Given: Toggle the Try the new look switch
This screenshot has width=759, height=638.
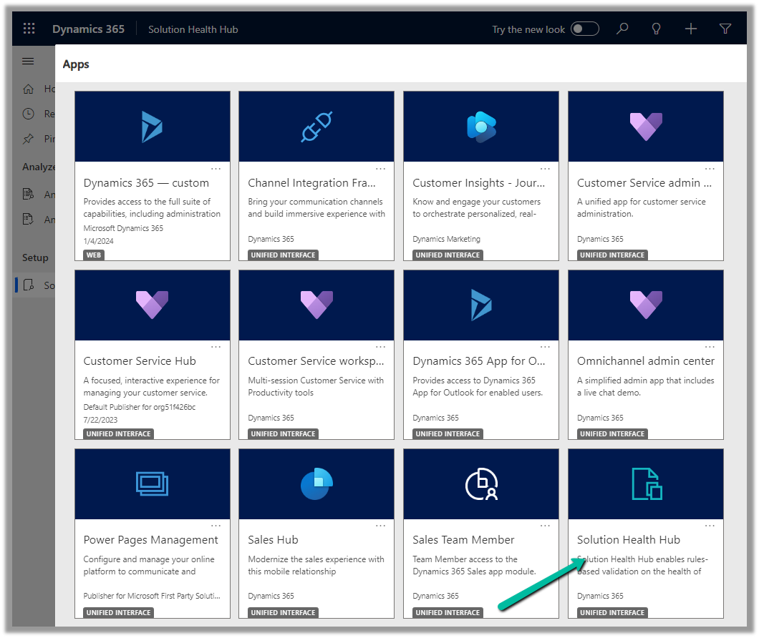Looking at the screenshot, I should coord(585,29).
